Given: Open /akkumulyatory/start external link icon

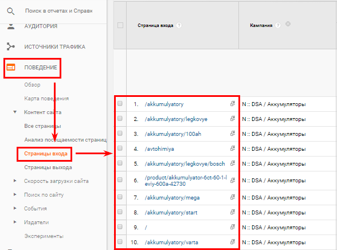Looking at the screenshot, I should (233, 212).
